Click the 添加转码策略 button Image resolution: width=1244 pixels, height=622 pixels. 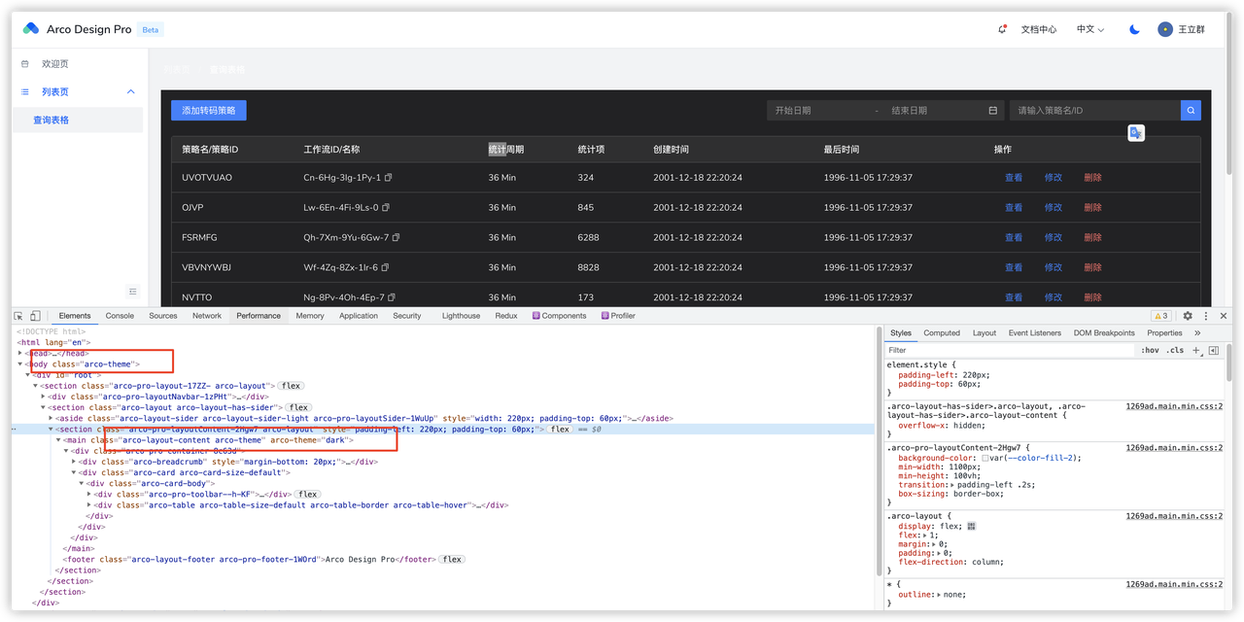click(208, 111)
